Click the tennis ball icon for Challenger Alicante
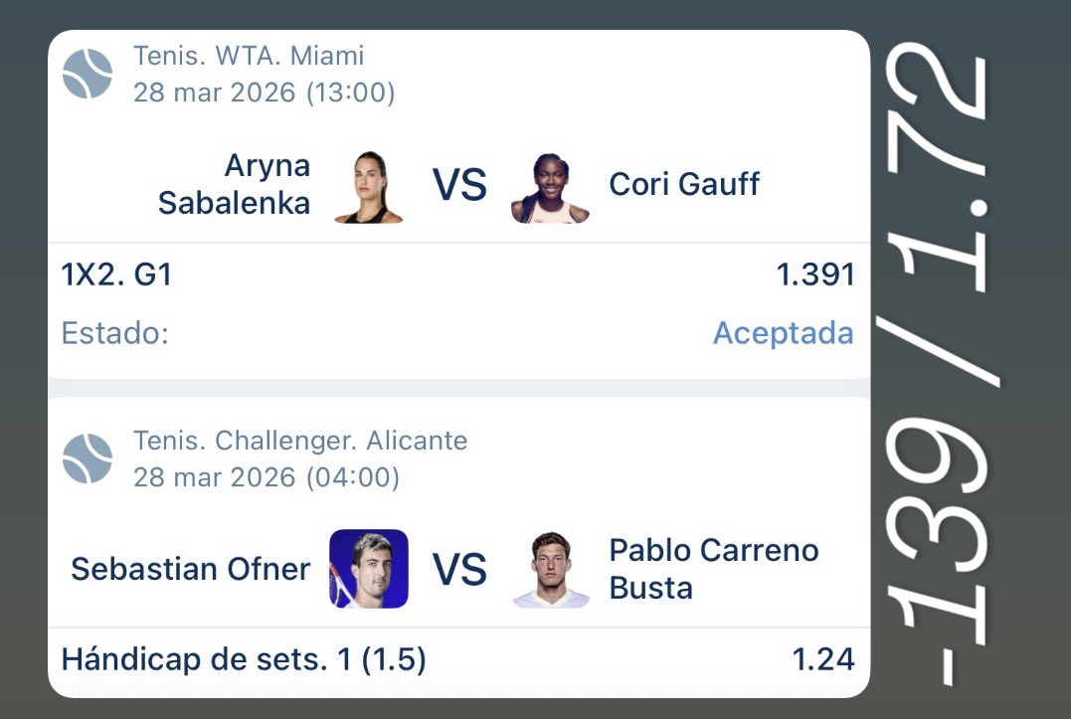The width and height of the screenshot is (1071, 719). [88, 458]
